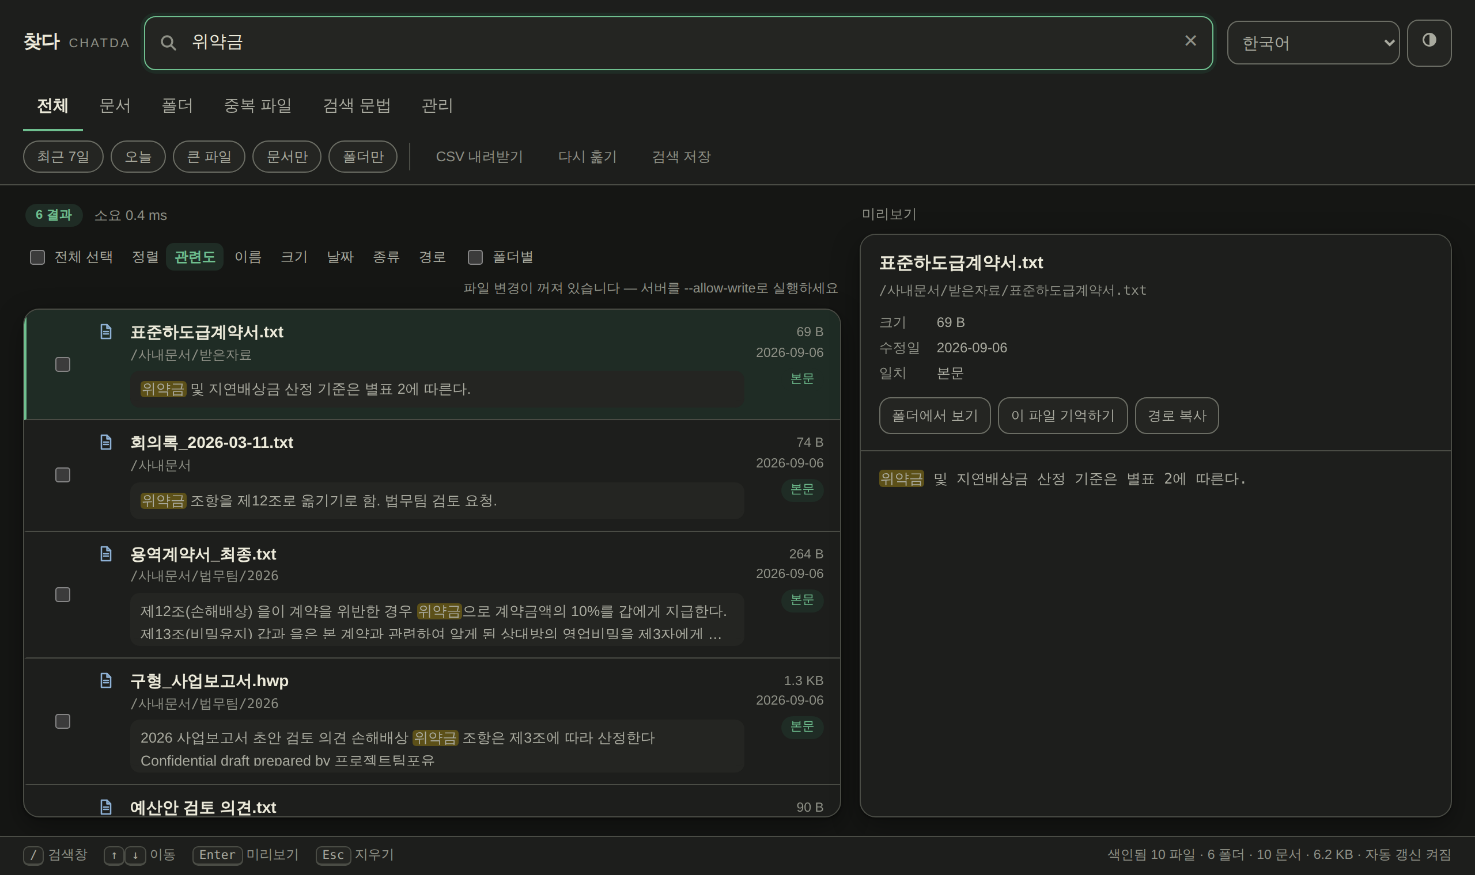The height and width of the screenshot is (875, 1475).
Task: Apply the 최근 7일 filter chip
Action: click(x=63, y=157)
